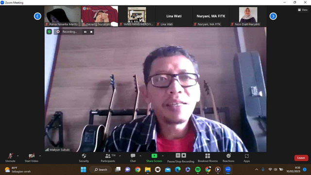The width and height of the screenshot is (311, 175).
Task: Click the red Leave button
Action: pyautogui.click(x=301, y=158)
